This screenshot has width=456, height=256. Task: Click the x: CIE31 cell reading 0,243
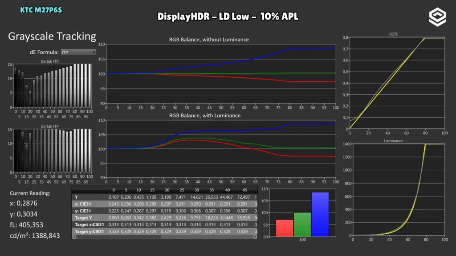114,204
